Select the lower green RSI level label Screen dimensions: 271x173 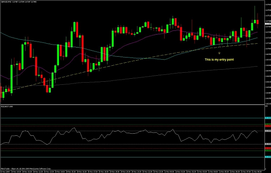point(268,151)
